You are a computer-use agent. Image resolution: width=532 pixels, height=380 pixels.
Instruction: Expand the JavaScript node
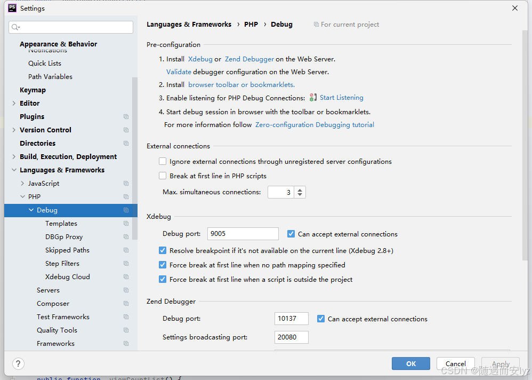[22, 184]
